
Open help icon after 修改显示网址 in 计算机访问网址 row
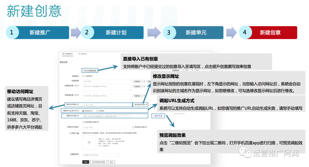point(146,127)
